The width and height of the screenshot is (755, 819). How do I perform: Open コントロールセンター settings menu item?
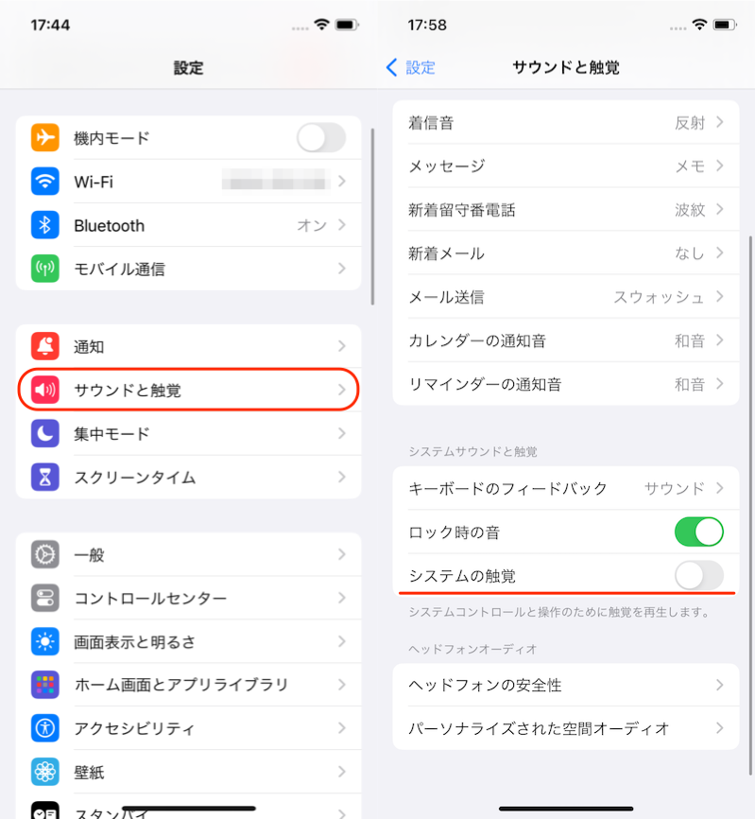(x=188, y=598)
